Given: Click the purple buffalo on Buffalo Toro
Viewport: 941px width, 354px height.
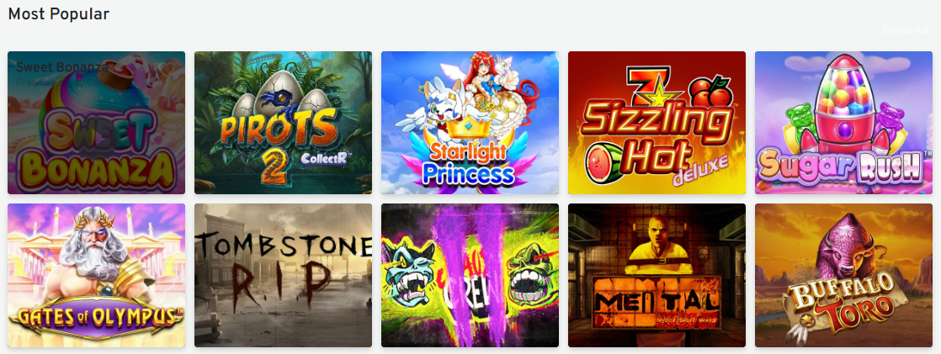Looking at the screenshot, I should point(846,251).
